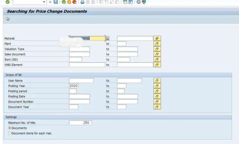
Task: Click the Execute clock icon
Action: point(8,19)
